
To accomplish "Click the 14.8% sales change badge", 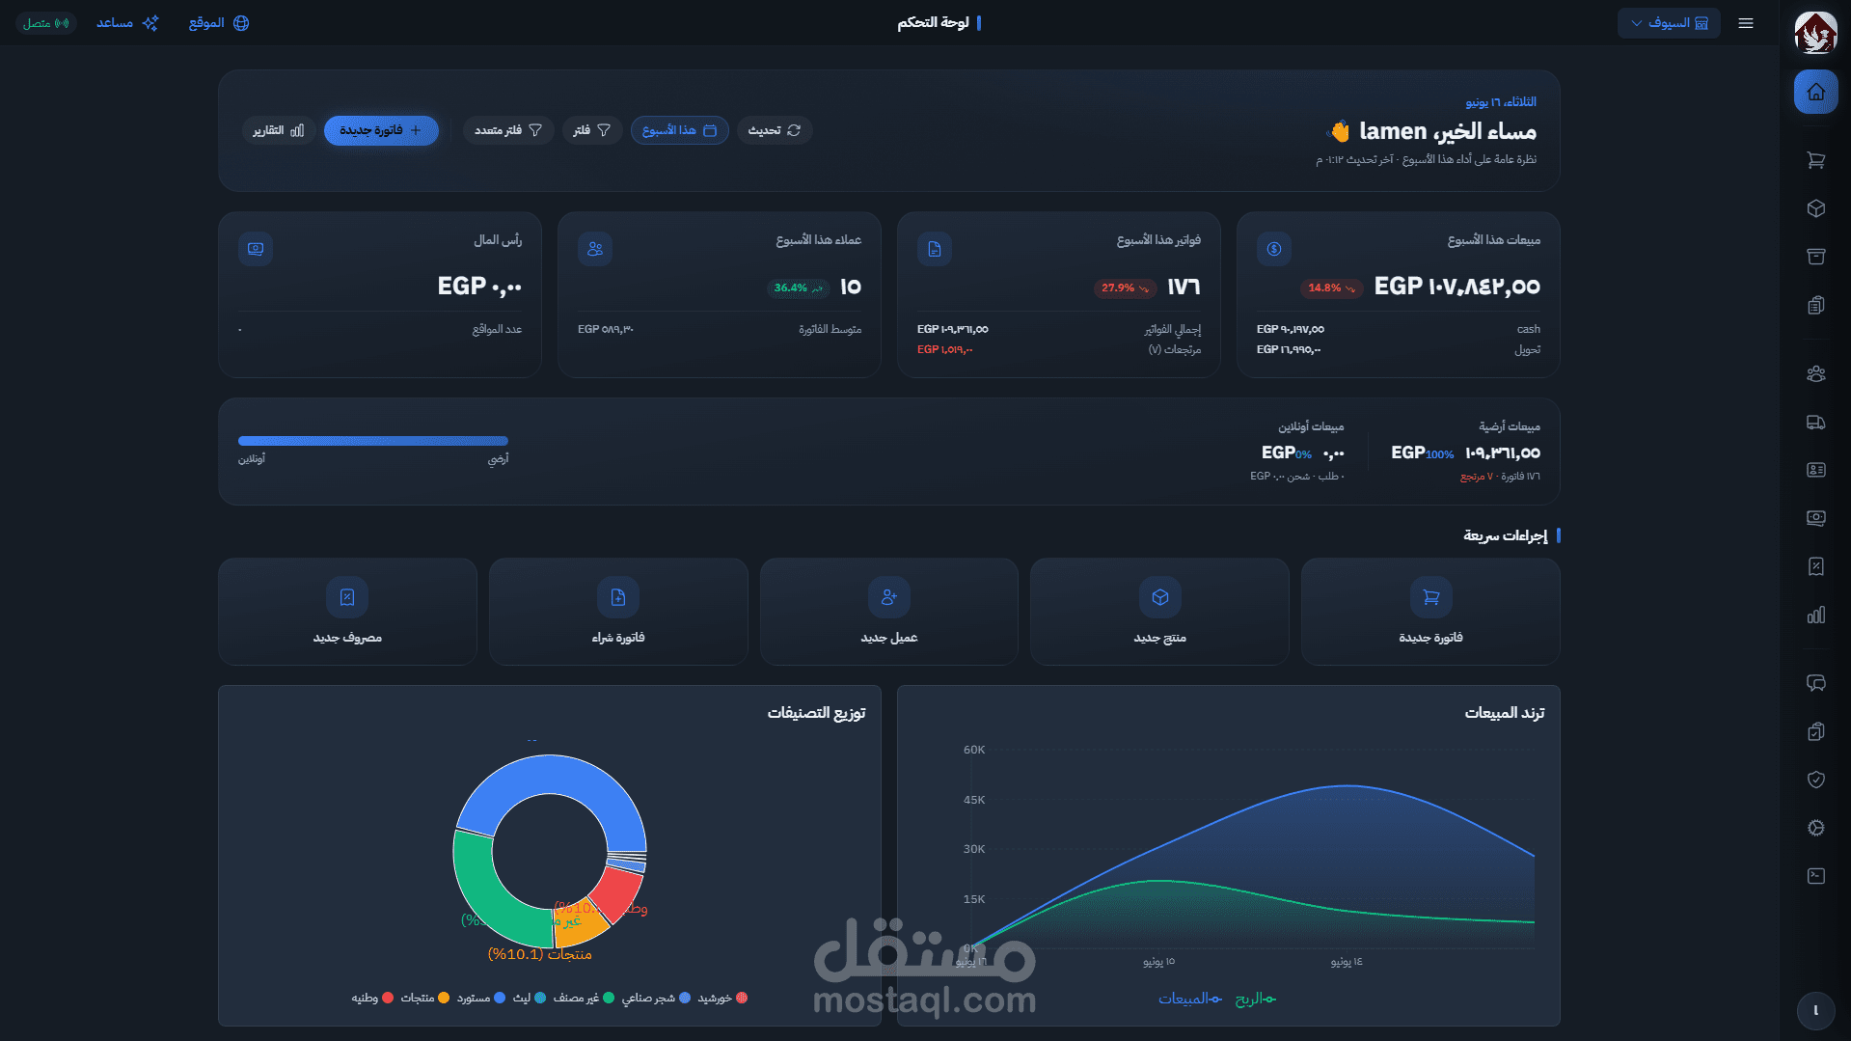I will pos(1332,288).
